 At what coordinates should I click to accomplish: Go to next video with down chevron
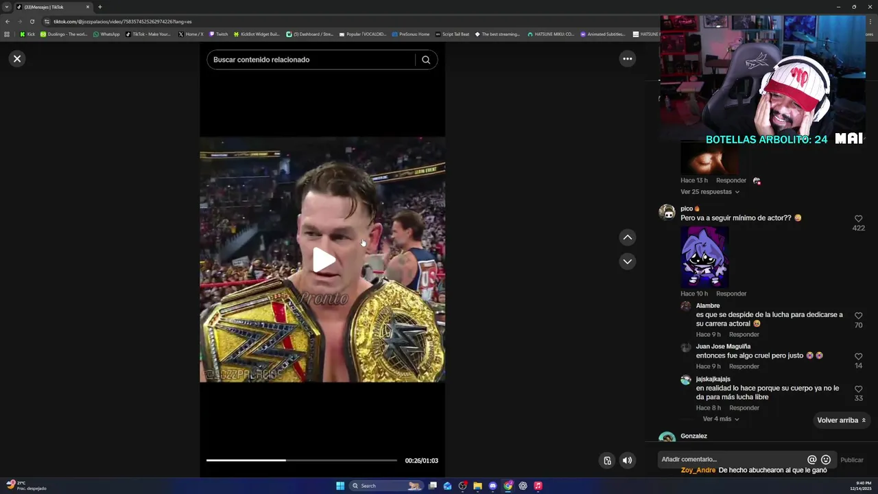(627, 261)
